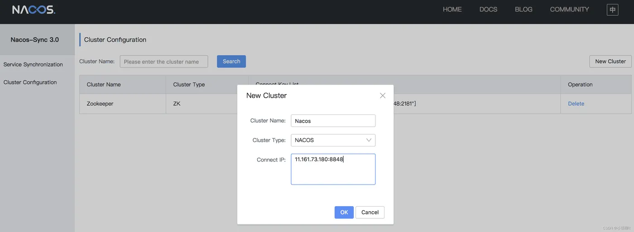
Task: Switch language using the 中 icon button
Action: pos(612,9)
